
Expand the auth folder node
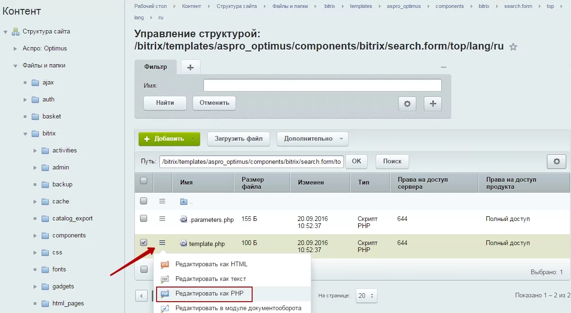pyautogui.click(x=25, y=100)
